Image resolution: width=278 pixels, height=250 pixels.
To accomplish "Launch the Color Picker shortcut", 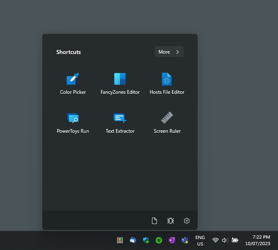I will tap(73, 84).
